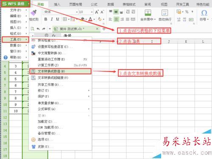Select 备份管理 (K) menu item

(x=60, y=133)
